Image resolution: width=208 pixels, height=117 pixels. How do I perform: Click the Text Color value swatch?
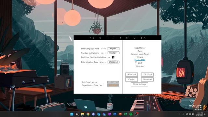tap(113, 82)
